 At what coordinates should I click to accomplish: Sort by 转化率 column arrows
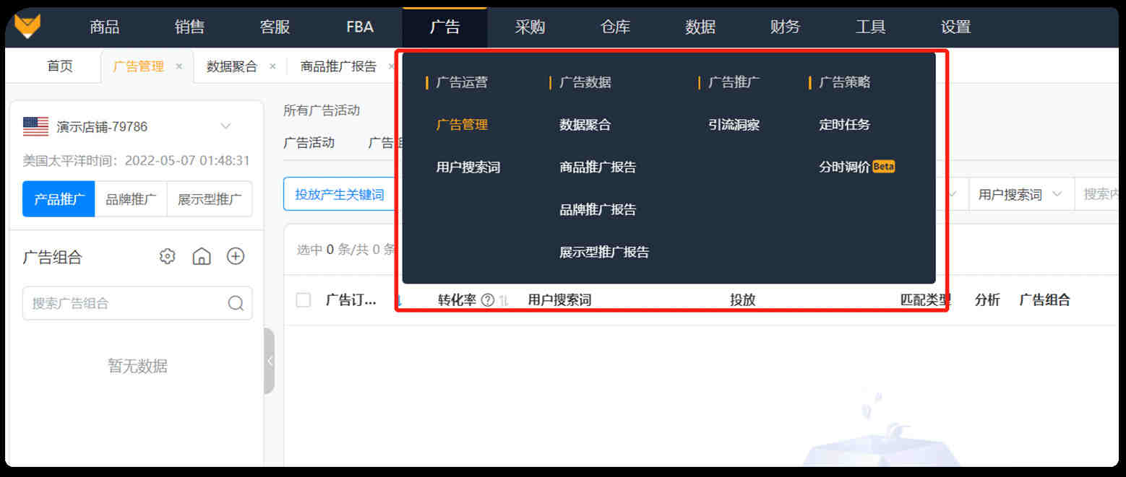pyautogui.click(x=504, y=300)
